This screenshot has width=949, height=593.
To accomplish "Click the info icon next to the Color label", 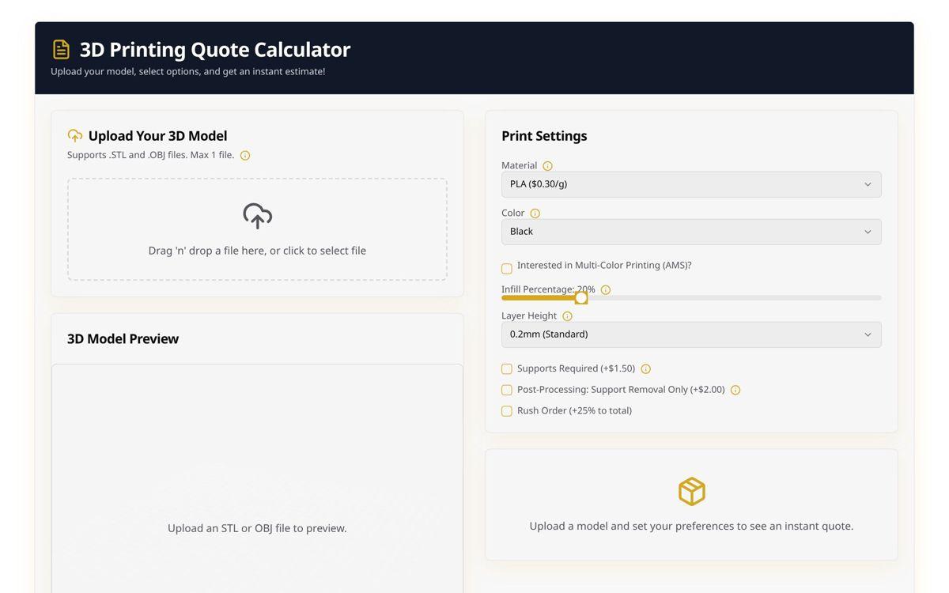I will coord(535,213).
